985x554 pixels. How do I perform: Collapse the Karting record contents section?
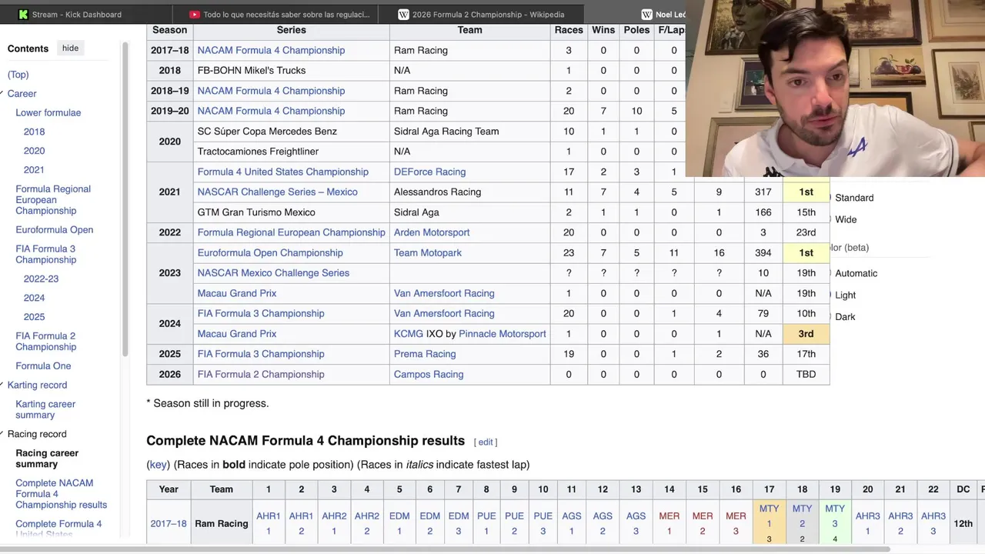pyautogui.click(x=2, y=385)
